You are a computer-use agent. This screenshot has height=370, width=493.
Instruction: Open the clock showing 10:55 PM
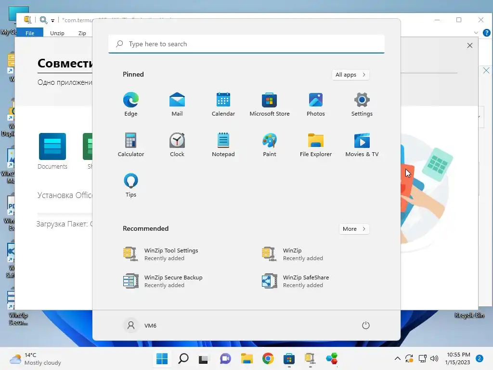click(x=458, y=358)
